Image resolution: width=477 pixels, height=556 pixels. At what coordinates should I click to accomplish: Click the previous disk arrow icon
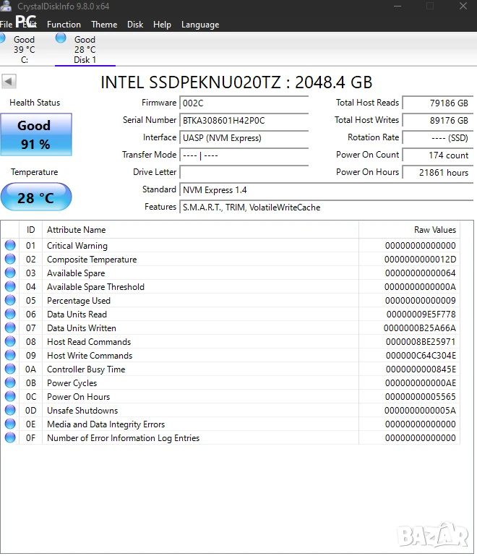pyautogui.click(x=9, y=81)
